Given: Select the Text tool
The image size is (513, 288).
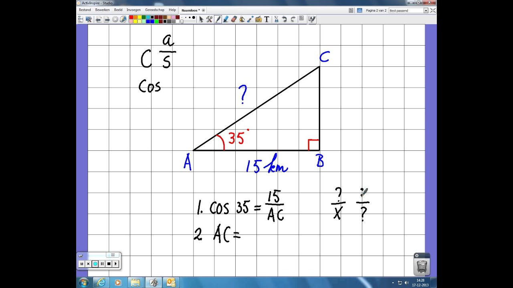Looking at the screenshot, I should [267, 19].
